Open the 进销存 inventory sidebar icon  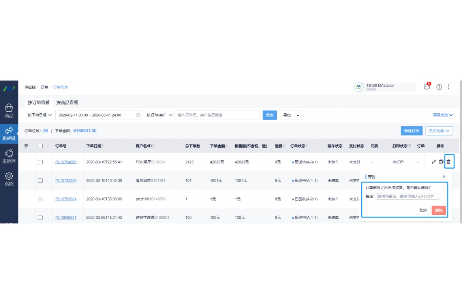click(9, 156)
